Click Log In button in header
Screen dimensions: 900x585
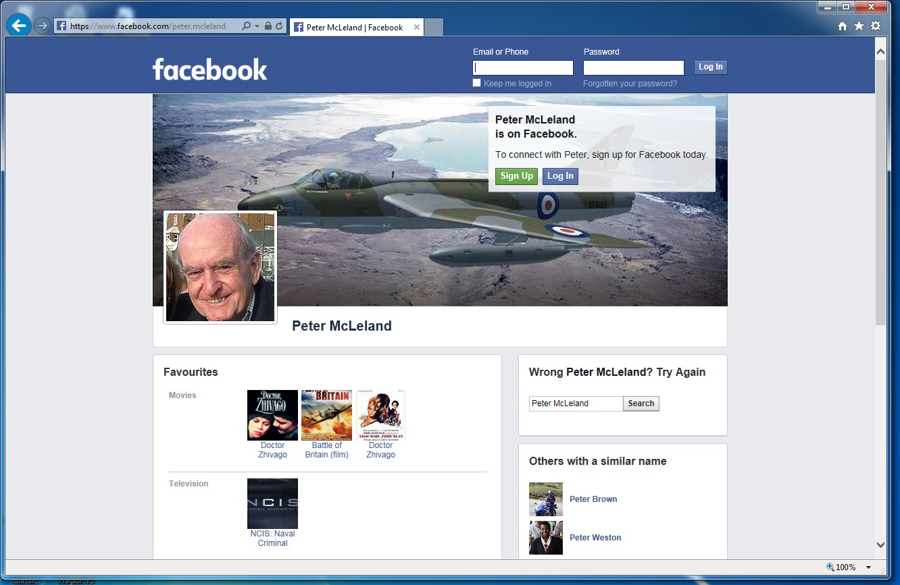(x=710, y=67)
